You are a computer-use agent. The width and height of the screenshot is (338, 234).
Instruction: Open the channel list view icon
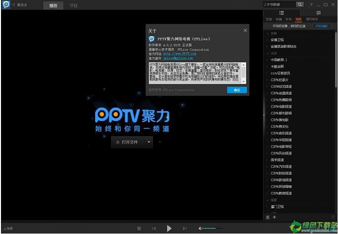(281, 13)
